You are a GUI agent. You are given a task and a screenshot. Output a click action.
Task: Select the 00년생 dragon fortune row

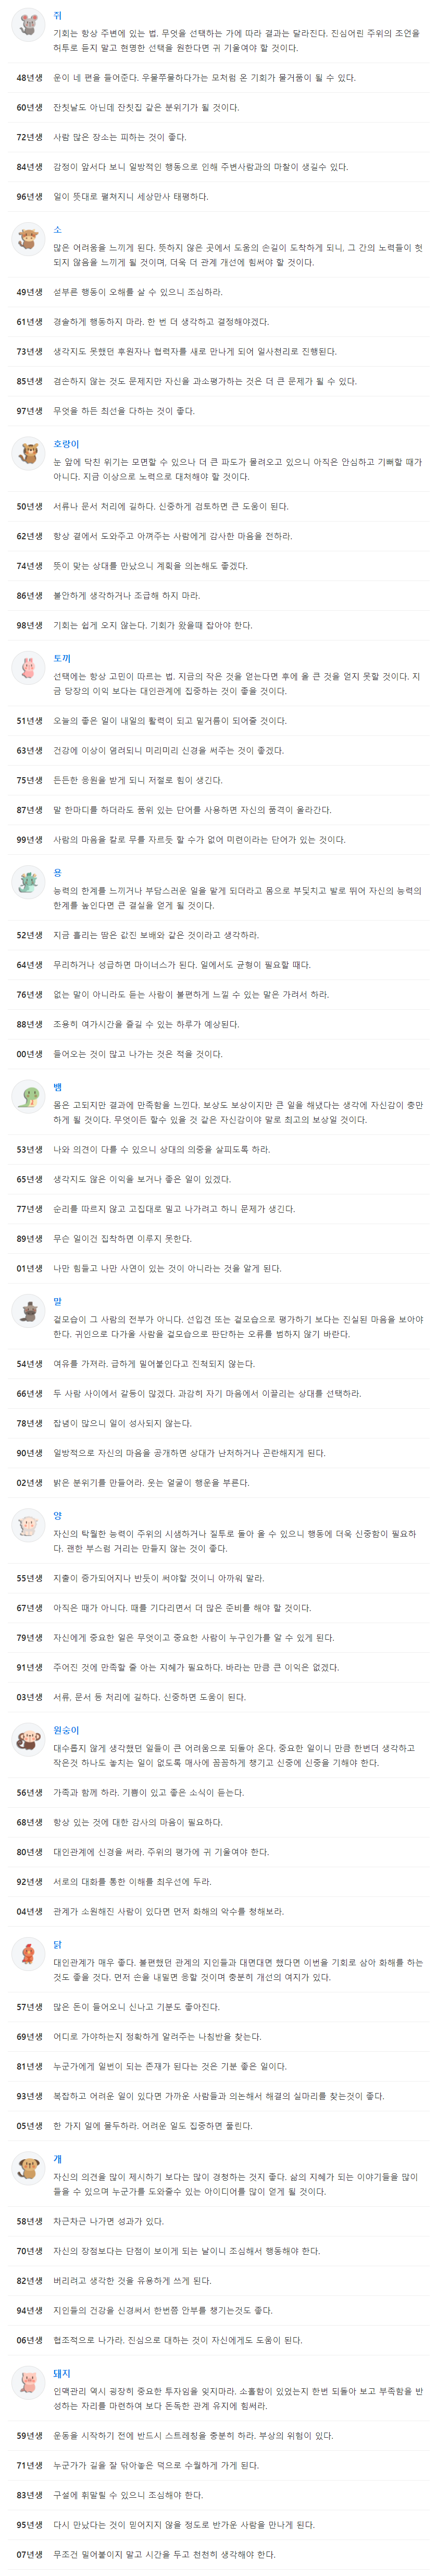point(219,1054)
